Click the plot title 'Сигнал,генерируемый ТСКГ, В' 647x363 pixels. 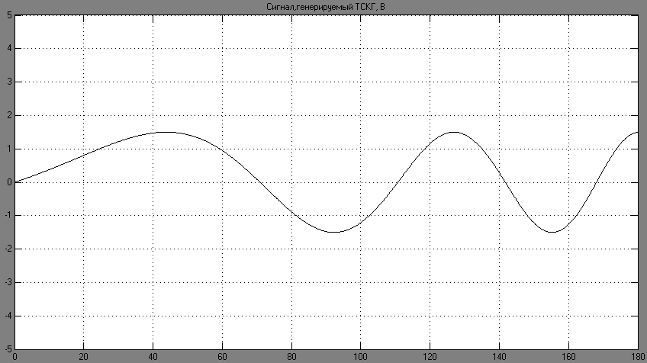click(326, 7)
